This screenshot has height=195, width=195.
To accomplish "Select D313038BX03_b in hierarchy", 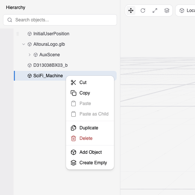I will pos(51,65).
